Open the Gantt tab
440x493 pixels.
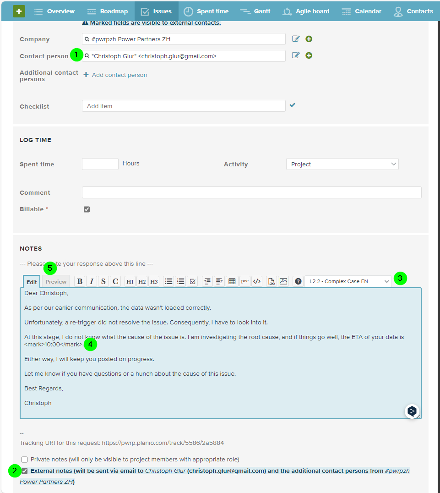255,11
